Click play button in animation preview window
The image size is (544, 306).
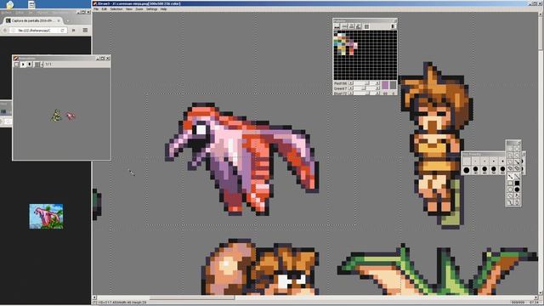coord(23,65)
